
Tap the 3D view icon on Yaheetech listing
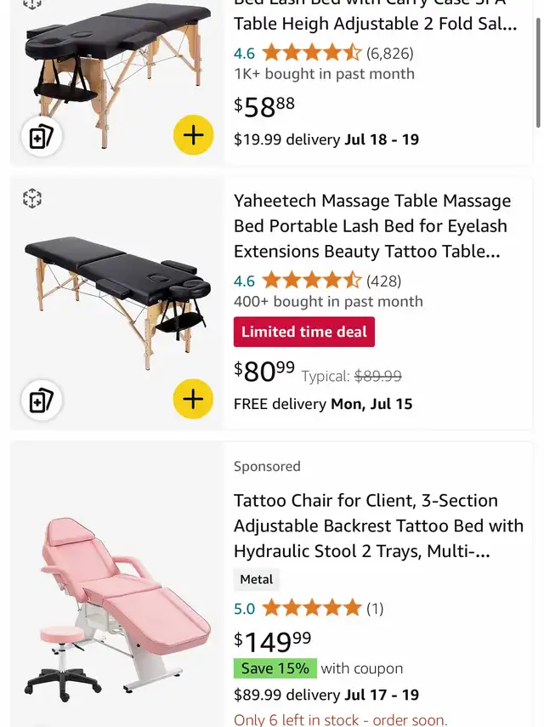click(32, 198)
